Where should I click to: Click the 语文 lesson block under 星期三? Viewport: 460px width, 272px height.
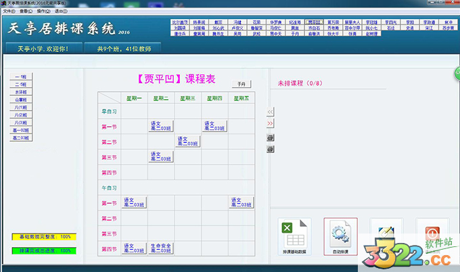pyautogui.click(x=188, y=141)
